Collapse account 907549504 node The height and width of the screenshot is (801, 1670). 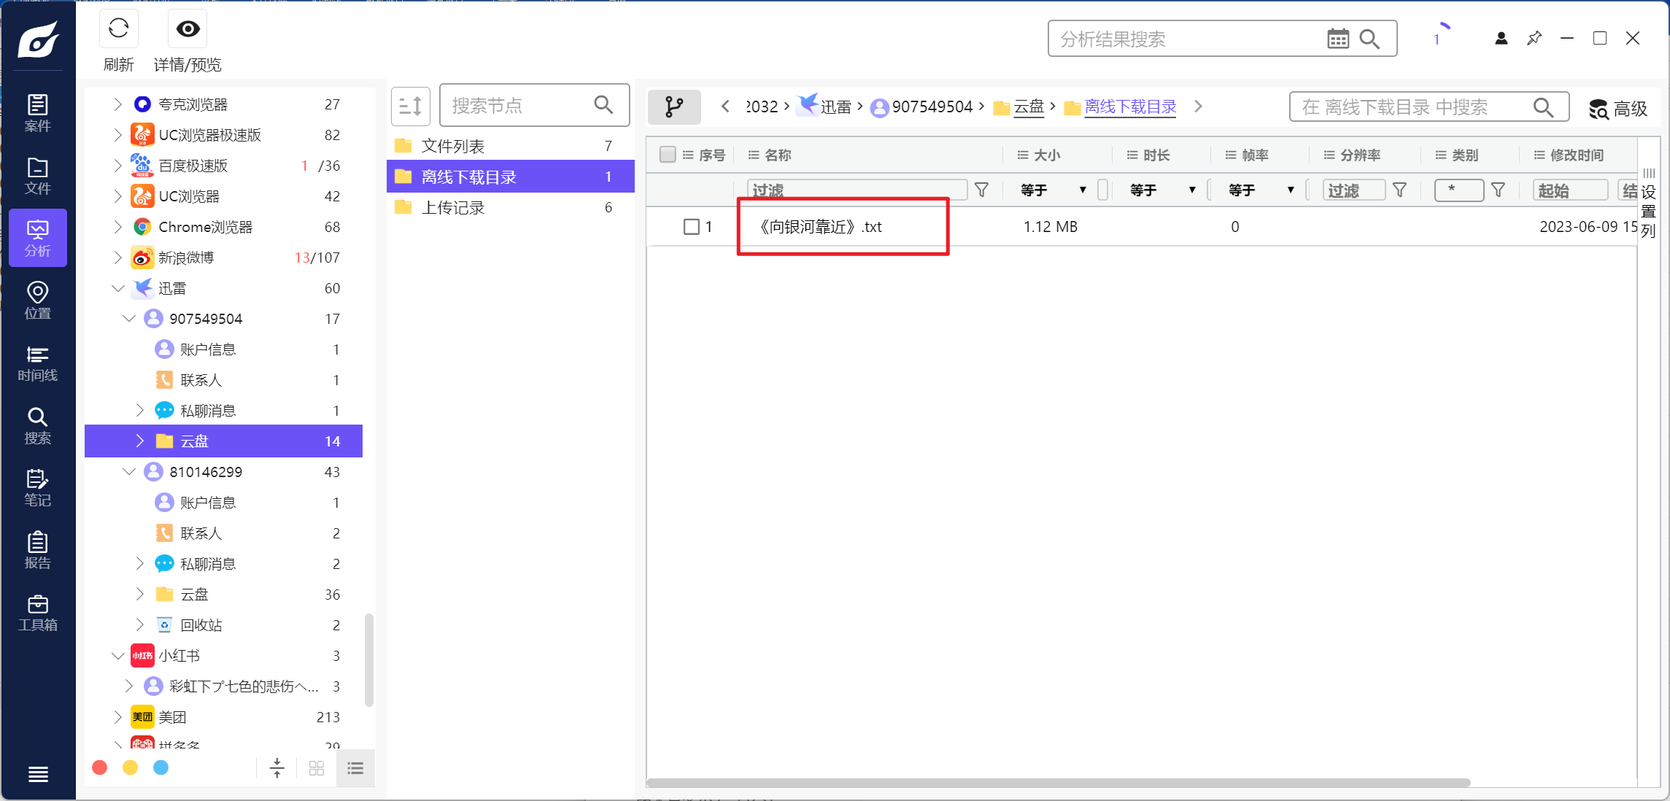click(129, 319)
